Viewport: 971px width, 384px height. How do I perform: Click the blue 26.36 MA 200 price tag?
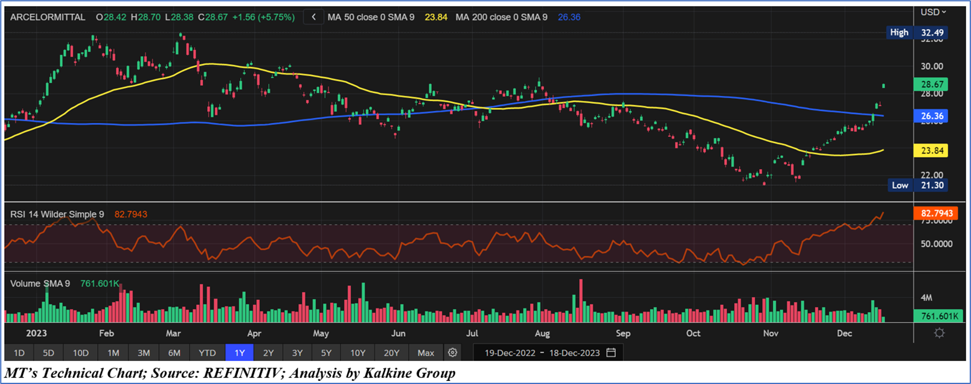pyautogui.click(x=932, y=116)
